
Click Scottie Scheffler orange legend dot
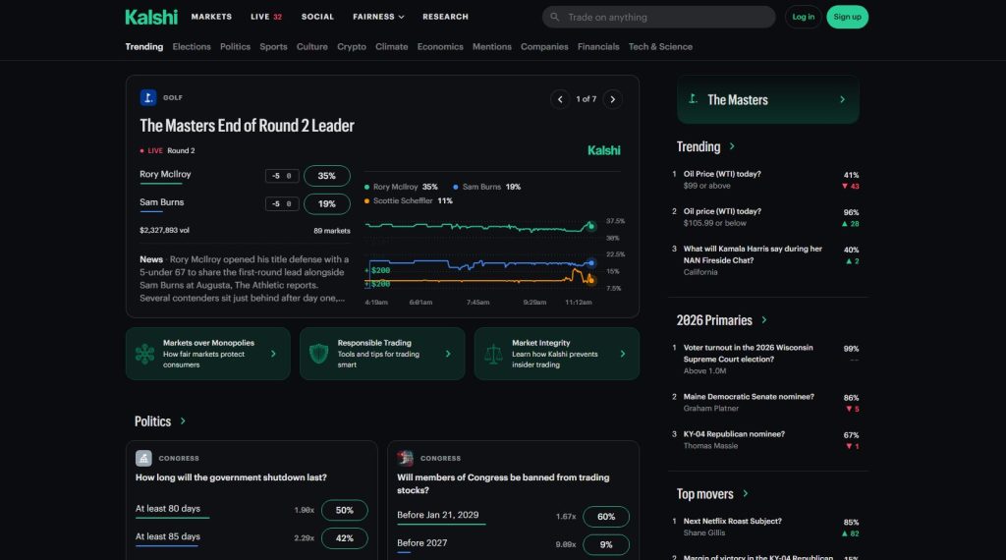pos(367,200)
